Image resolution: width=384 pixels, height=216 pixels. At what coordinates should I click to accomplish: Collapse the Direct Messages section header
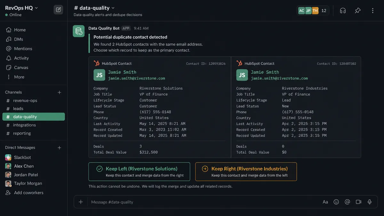click(20, 148)
